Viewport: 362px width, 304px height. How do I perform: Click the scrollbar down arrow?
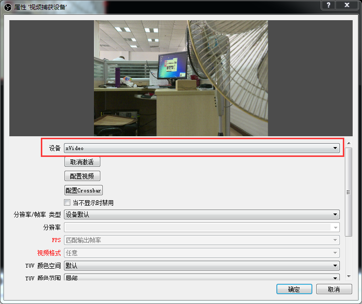coord(349,276)
